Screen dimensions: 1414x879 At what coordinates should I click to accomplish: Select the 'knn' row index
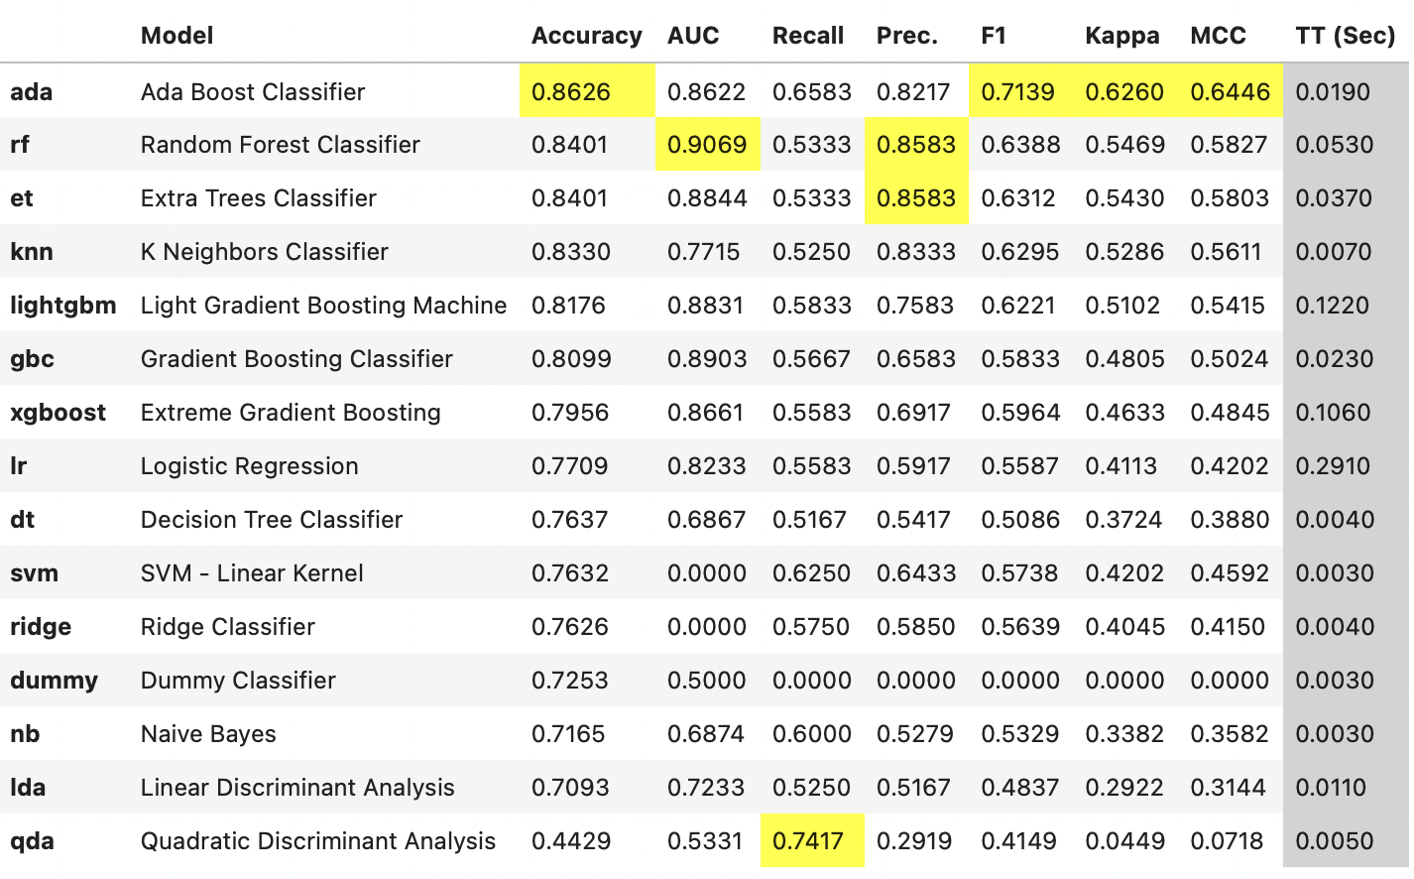pos(32,252)
